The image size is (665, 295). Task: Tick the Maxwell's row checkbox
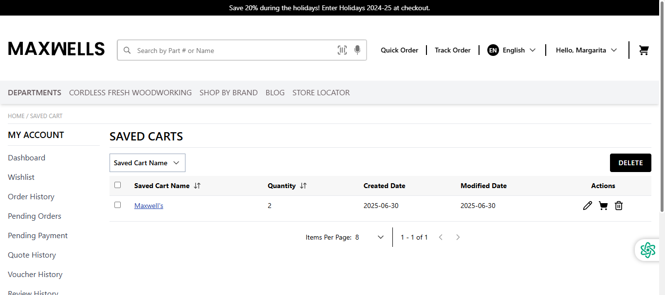click(x=117, y=205)
